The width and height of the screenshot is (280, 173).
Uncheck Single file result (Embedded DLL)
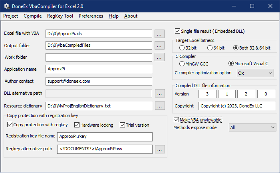[x=177, y=31]
